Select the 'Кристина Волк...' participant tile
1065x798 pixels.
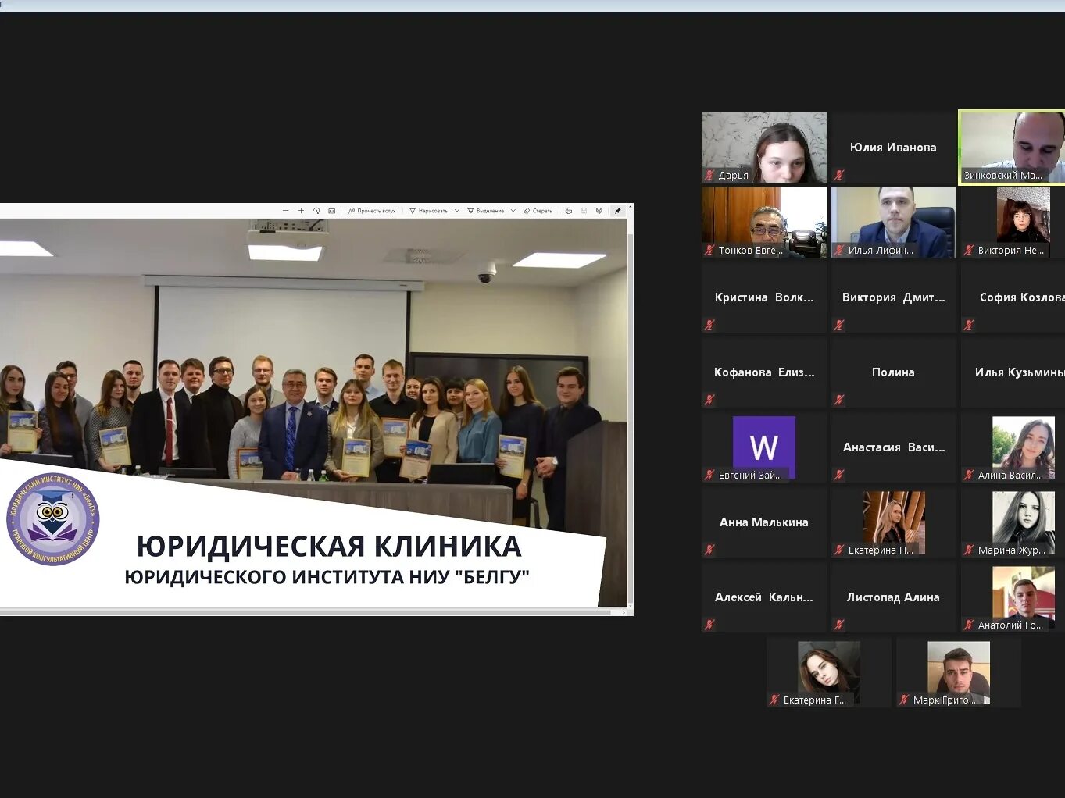pos(763,297)
